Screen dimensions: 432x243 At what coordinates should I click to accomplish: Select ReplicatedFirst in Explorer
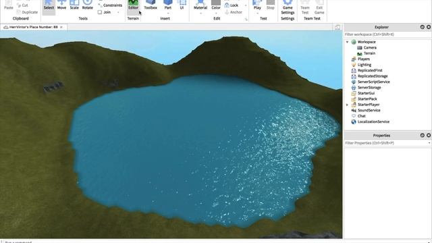pos(370,70)
